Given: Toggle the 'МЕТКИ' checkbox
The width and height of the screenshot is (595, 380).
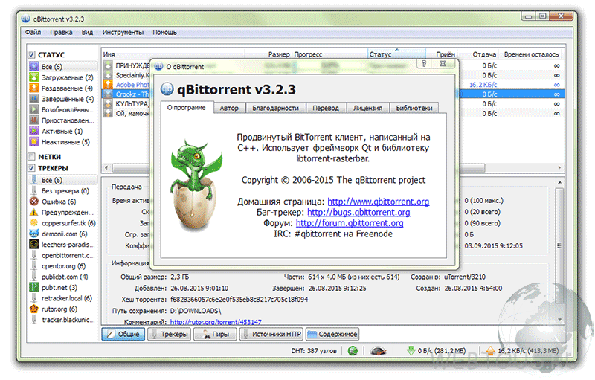Looking at the screenshot, I should pos(31,157).
